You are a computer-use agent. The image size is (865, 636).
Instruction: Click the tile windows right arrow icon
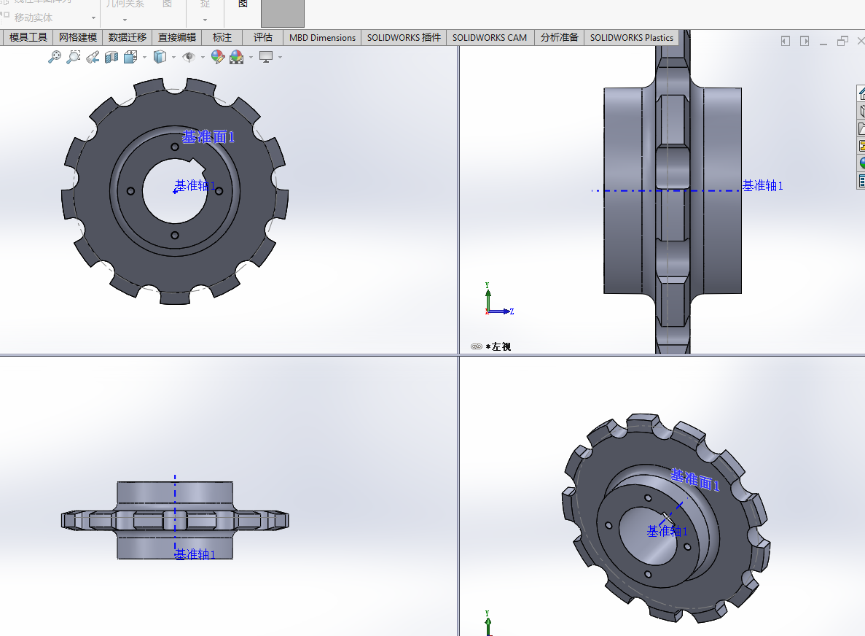tap(805, 41)
